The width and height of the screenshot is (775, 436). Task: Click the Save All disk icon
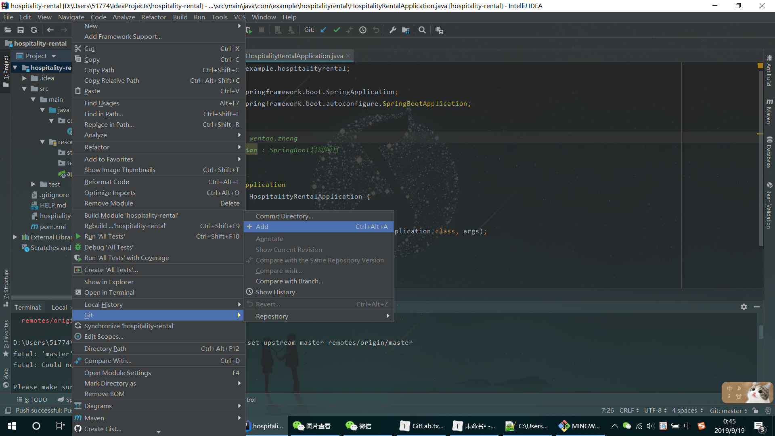[21, 30]
